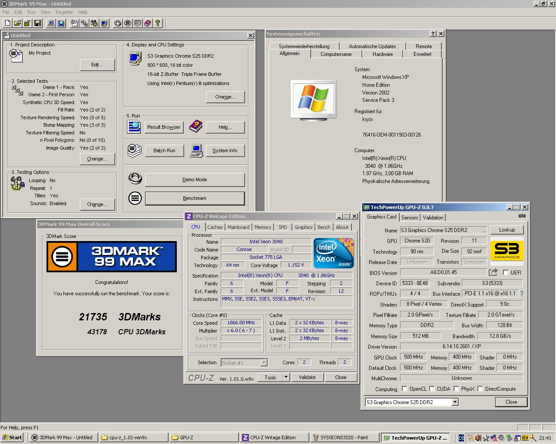
Task: Click the GPU-Z screenshot camera icon
Action: [522, 216]
